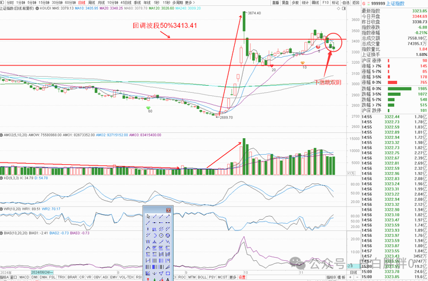Select the solid blue cycle bars tool
This screenshot has height=281, width=428.
coord(155,267)
